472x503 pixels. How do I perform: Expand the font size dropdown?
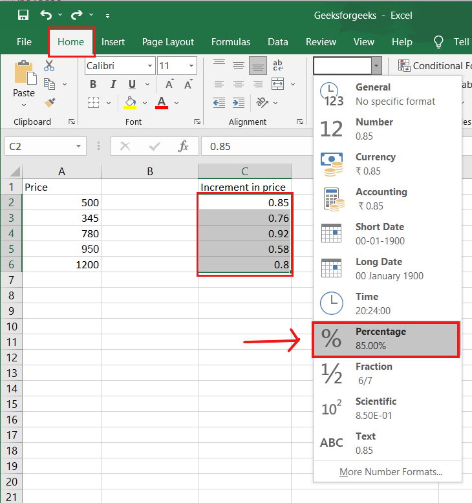[191, 65]
